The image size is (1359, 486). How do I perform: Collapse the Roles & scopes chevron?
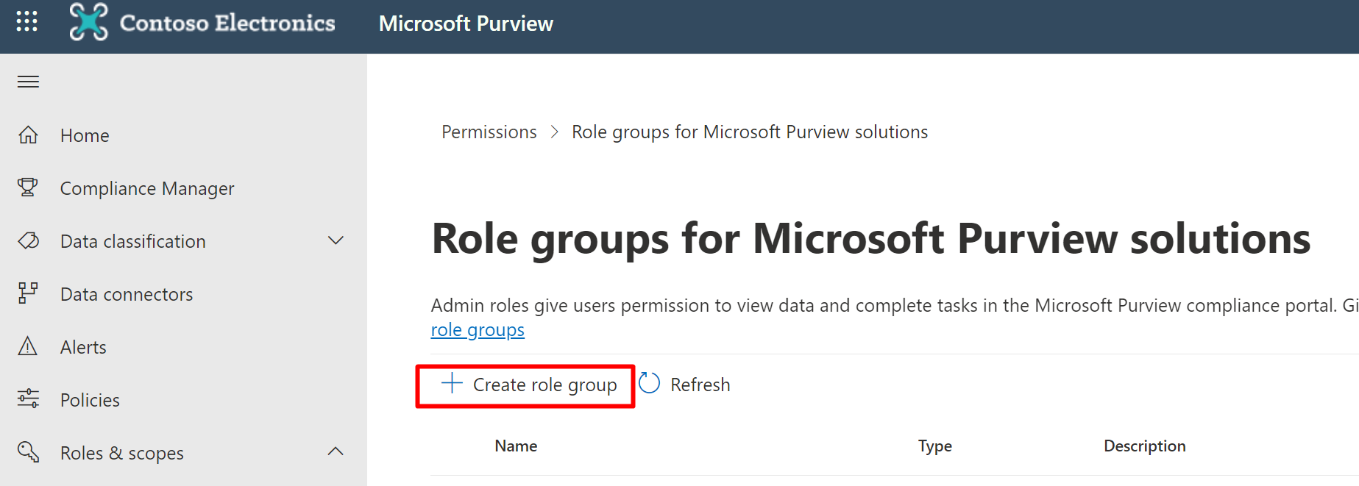[336, 451]
